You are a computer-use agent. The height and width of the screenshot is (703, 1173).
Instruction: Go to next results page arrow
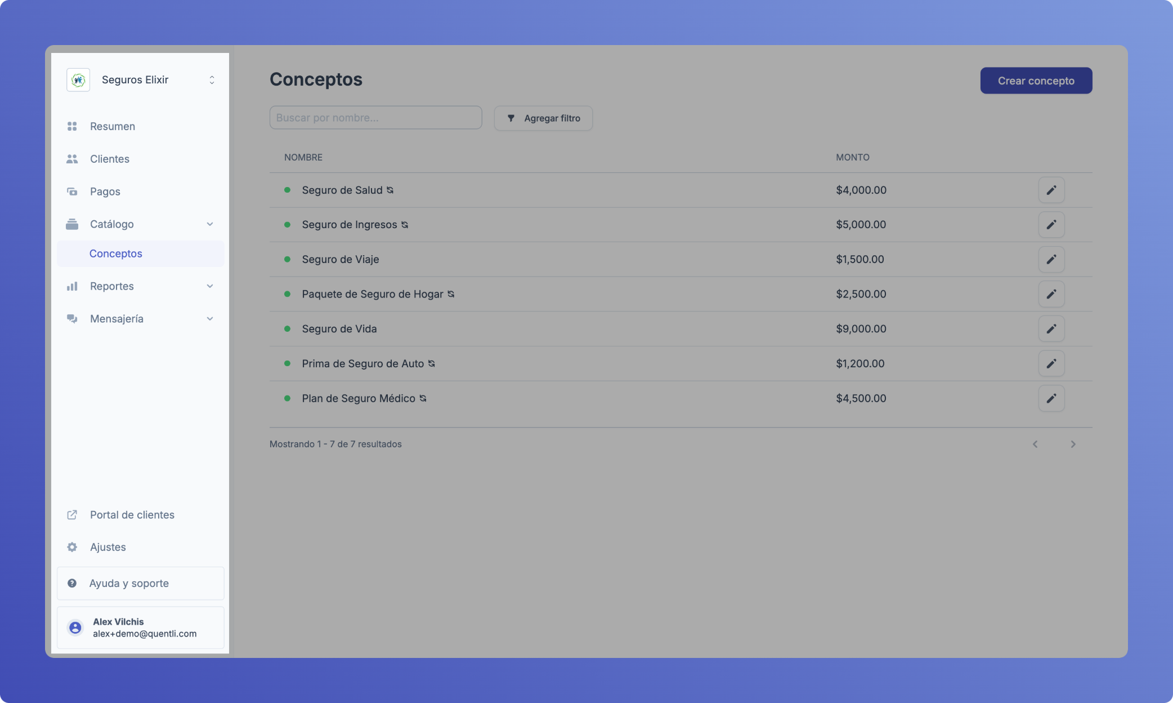[x=1073, y=444]
